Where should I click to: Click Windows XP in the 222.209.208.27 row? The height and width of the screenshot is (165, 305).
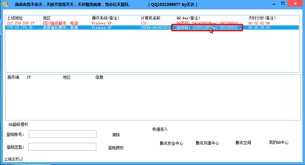[101, 23]
